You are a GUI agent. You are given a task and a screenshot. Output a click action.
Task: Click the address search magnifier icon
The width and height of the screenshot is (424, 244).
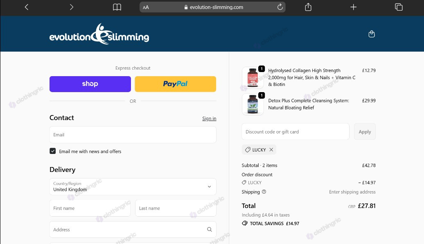pos(209,229)
